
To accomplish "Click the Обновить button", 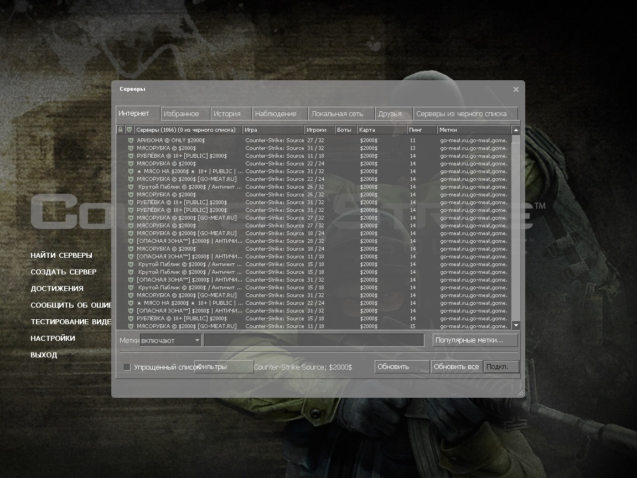I will pos(402,367).
